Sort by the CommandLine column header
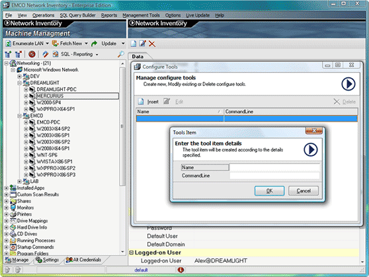The image size is (369, 277). point(291,112)
